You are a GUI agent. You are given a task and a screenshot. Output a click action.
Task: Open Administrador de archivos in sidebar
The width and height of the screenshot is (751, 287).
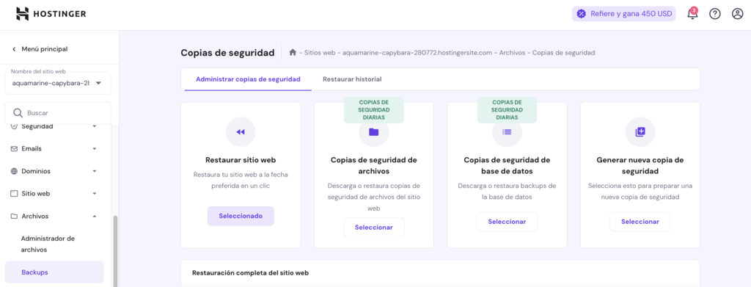[x=48, y=244]
